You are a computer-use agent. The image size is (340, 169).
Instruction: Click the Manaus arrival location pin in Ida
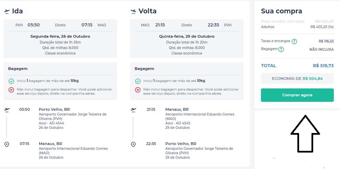7,144
